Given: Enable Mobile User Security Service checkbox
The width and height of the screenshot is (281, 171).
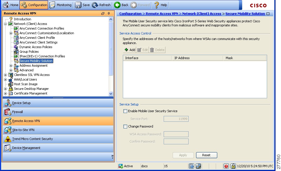Looking at the screenshot, I should click(x=125, y=111).
